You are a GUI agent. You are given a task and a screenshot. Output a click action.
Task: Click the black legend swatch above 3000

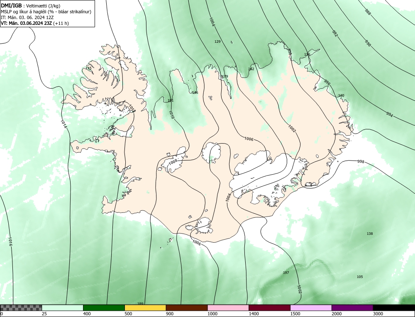click(394, 307)
